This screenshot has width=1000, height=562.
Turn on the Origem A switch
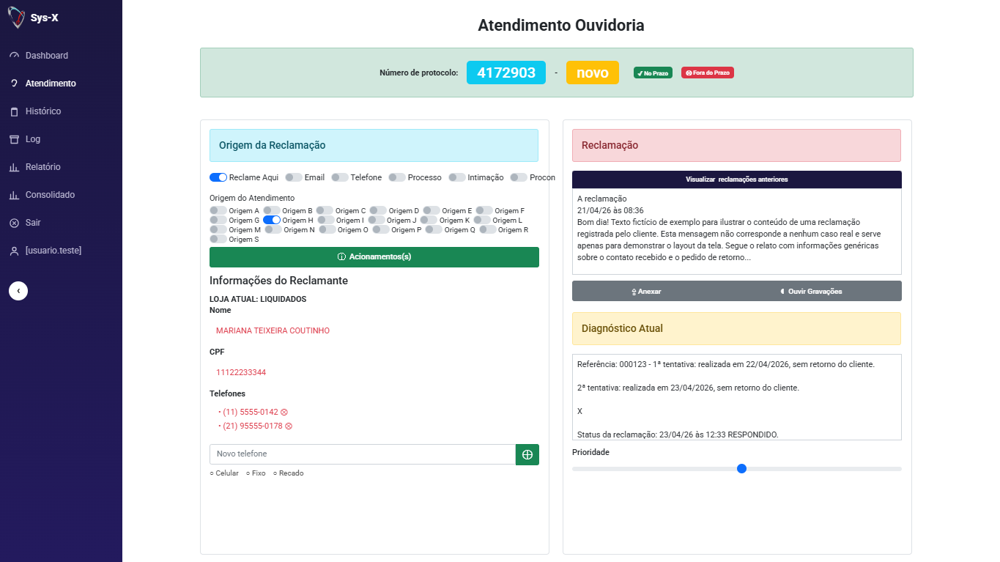(218, 210)
